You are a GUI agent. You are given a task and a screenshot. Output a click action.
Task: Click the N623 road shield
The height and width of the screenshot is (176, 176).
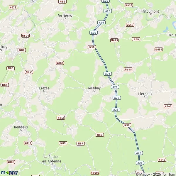[x=13, y=7]
